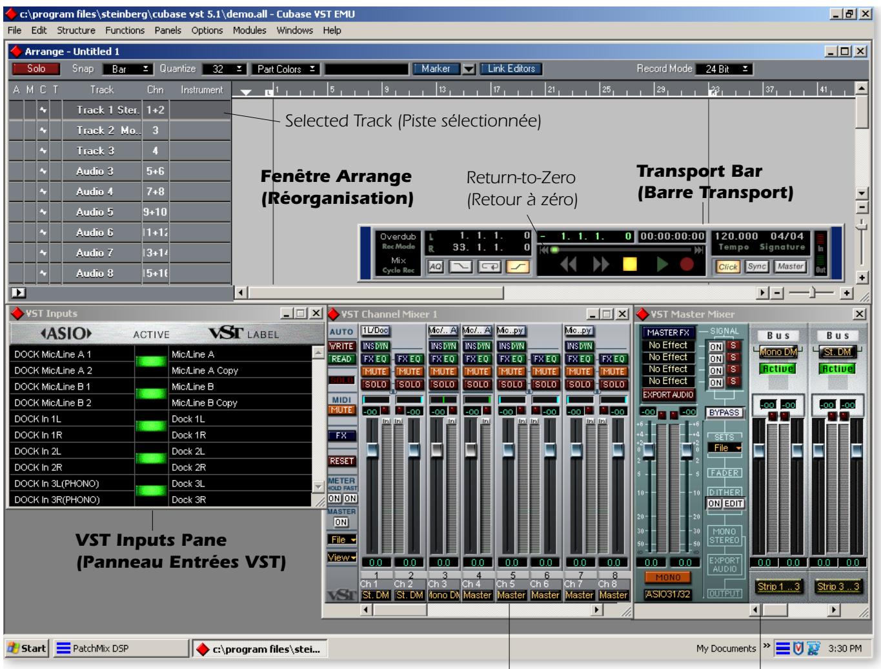Click the AQ auto-quantize button

point(436,266)
